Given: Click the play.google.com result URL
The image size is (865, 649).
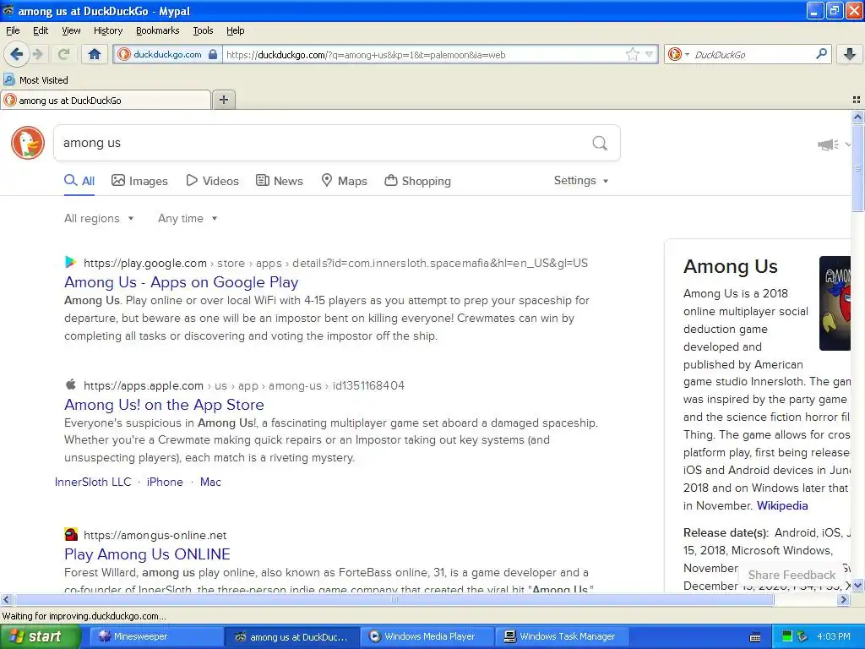Looking at the screenshot, I should [335, 264].
